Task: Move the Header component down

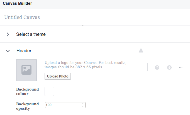Action: 169,67
